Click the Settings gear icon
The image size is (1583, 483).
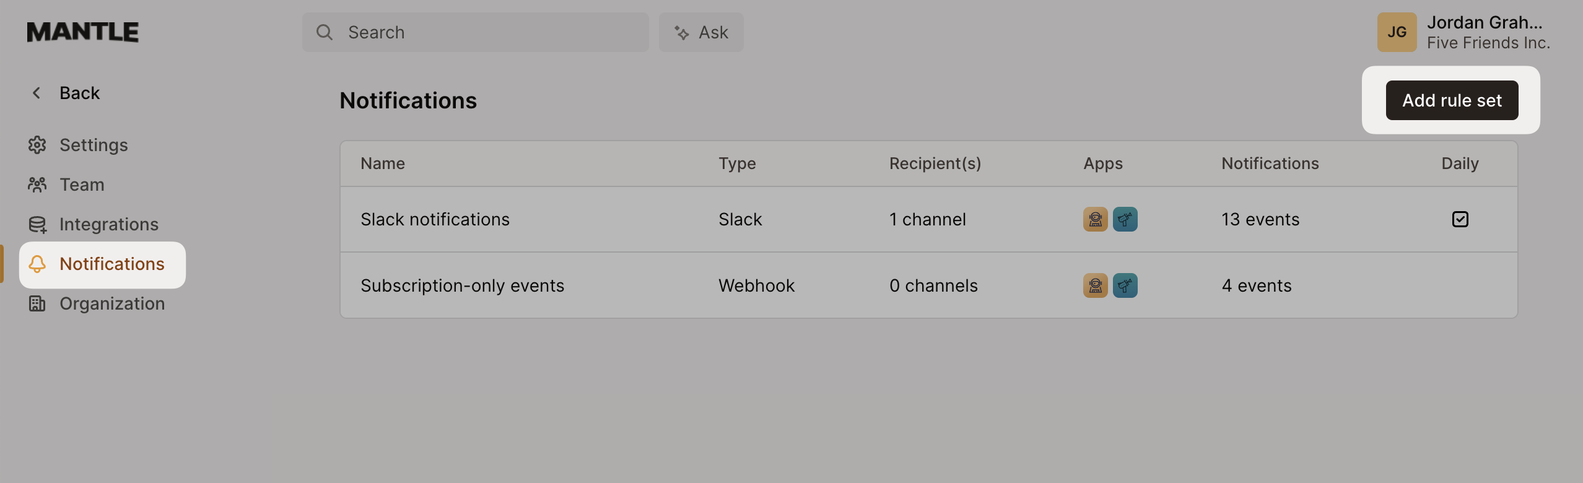coord(37,145)
